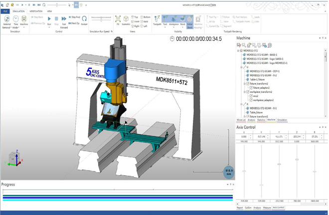
Task: Toggle Initial Stock visibility
Action: coord(189,20)
